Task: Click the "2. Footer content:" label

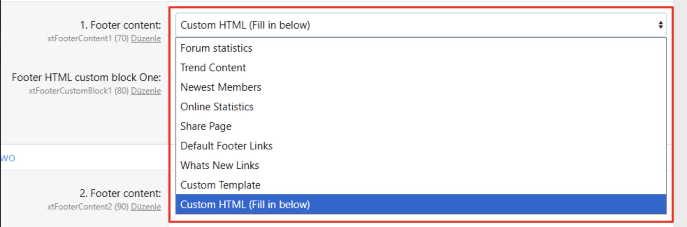Action: coord(120,193)
